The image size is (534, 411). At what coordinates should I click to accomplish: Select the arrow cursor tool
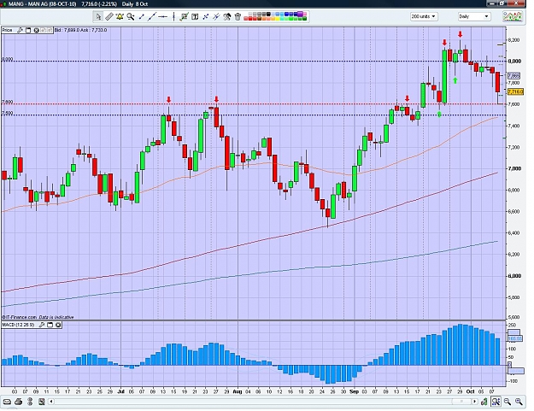coord(98,16)
